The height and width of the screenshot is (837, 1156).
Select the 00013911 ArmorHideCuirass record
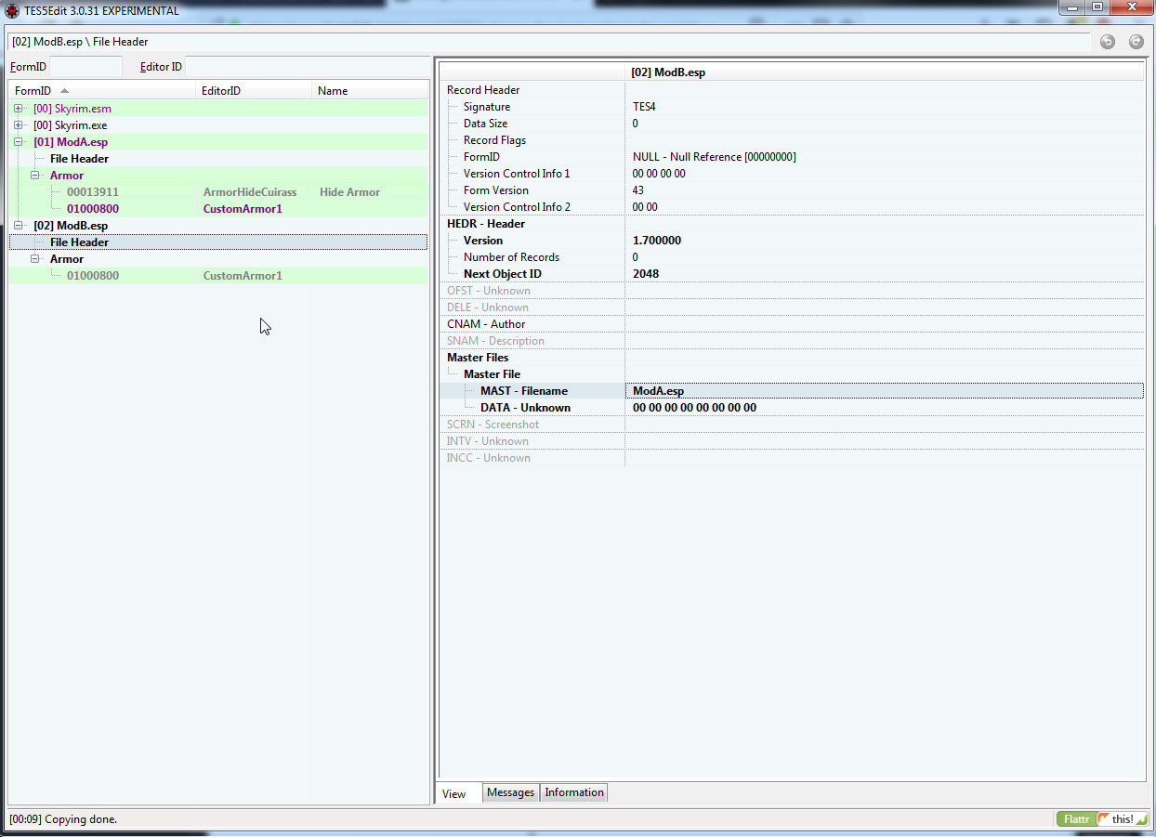pyautogui.click(x=218, y=192)
